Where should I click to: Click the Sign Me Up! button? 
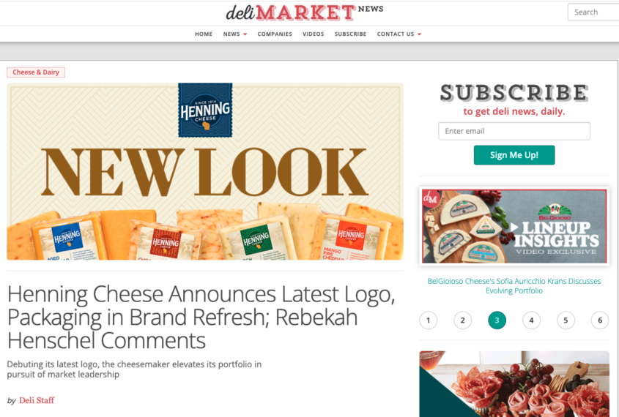click(x=514, y=155)
